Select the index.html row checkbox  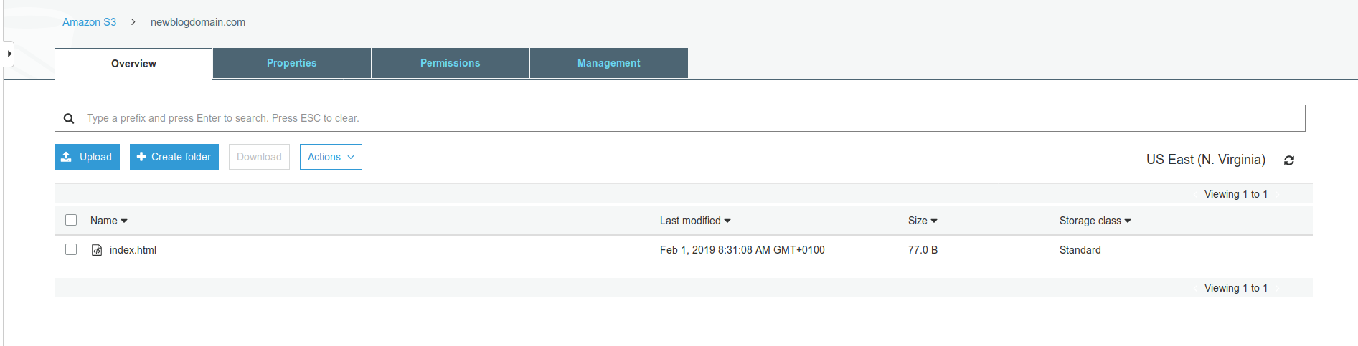(71, 249)
